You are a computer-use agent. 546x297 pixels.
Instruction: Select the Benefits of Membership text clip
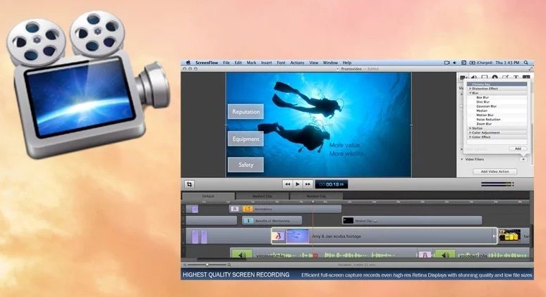(272, 220)
